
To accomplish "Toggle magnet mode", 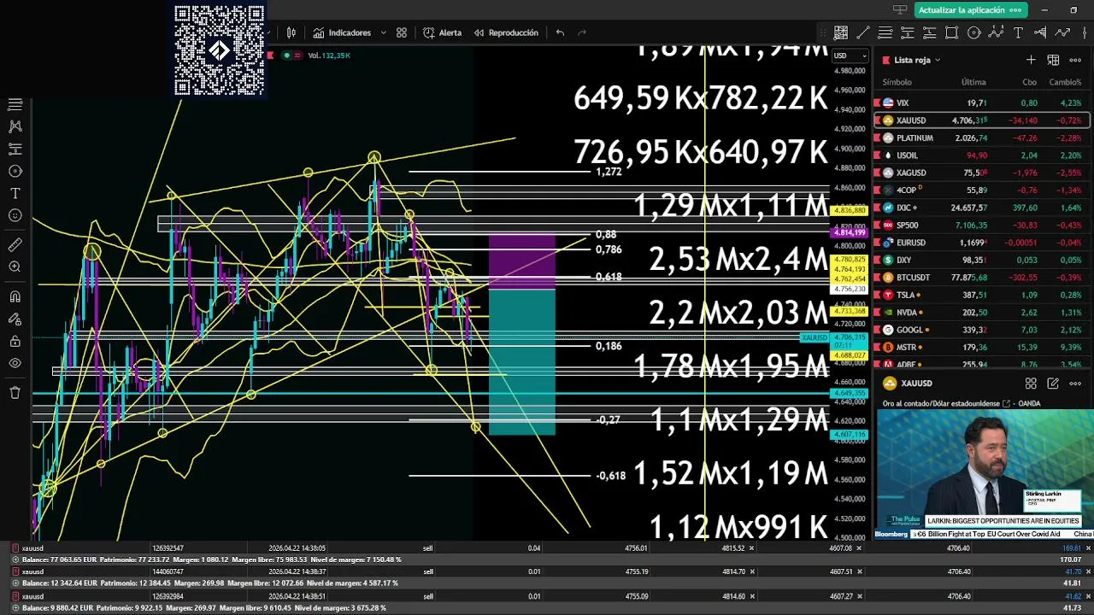I will (x=15, y=297).
